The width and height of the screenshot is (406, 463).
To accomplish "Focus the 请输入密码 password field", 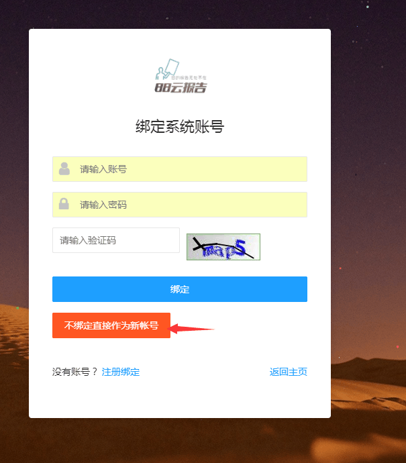I will click(180, 205).
